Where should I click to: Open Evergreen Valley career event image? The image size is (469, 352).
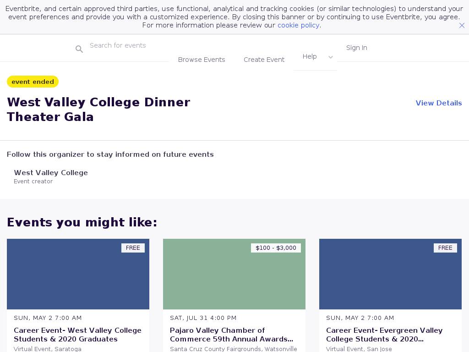click(x=390, y=274)
